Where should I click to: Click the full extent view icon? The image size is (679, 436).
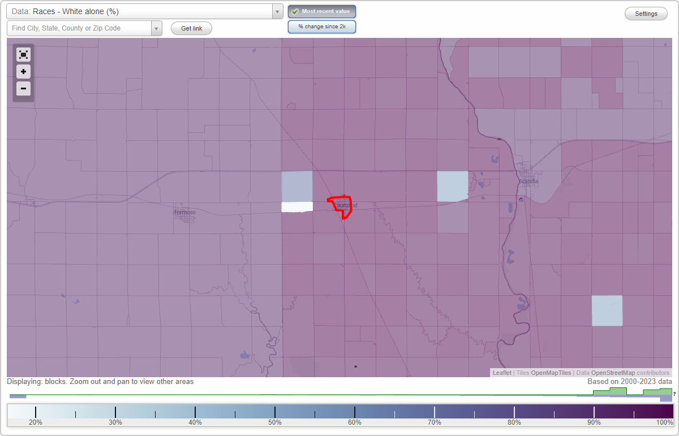point(23,54)
